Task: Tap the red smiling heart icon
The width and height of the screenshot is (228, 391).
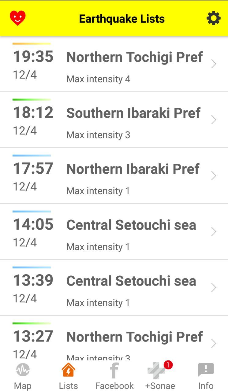Action: coord(18,18)
